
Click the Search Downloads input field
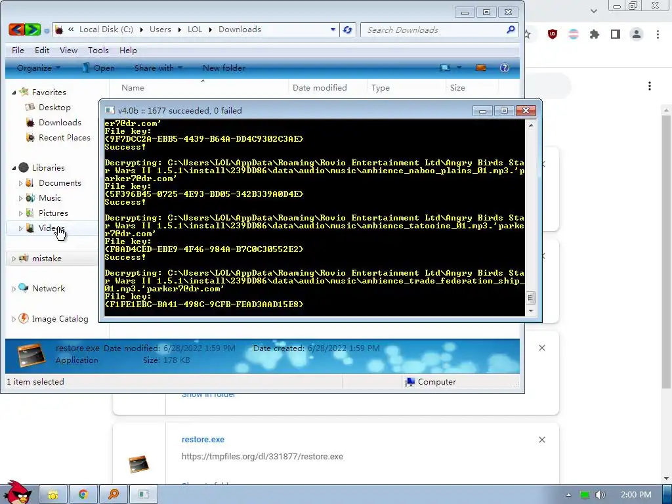coord(434,30)
